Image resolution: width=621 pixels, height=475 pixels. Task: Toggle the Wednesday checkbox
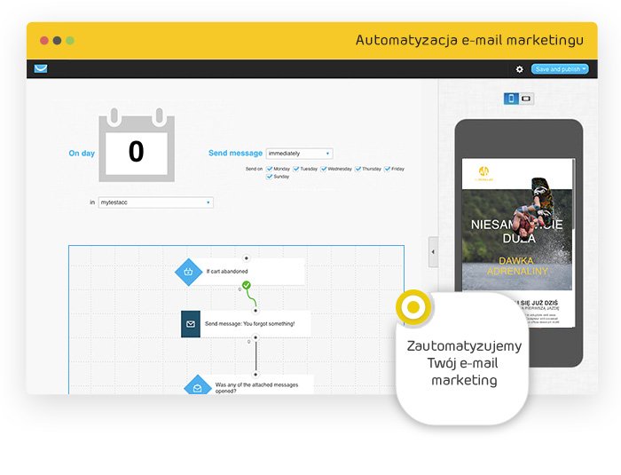coord(325,169)
